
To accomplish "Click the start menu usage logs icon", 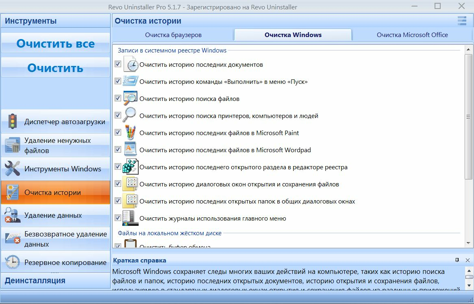I will (x=130, y=218).
